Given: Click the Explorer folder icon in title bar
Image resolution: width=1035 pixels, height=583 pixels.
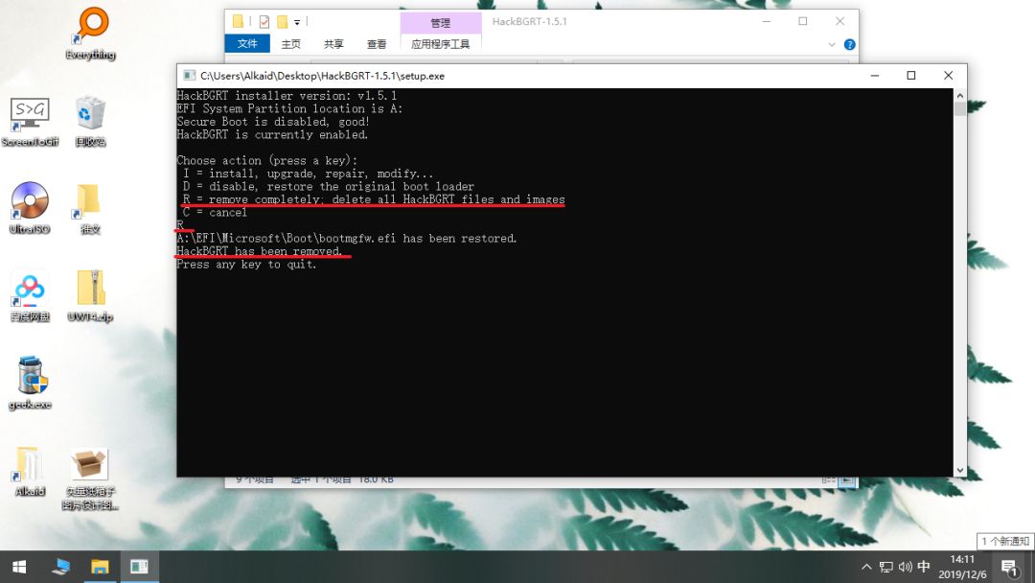Looking at the screenshot, I should 238,22.
